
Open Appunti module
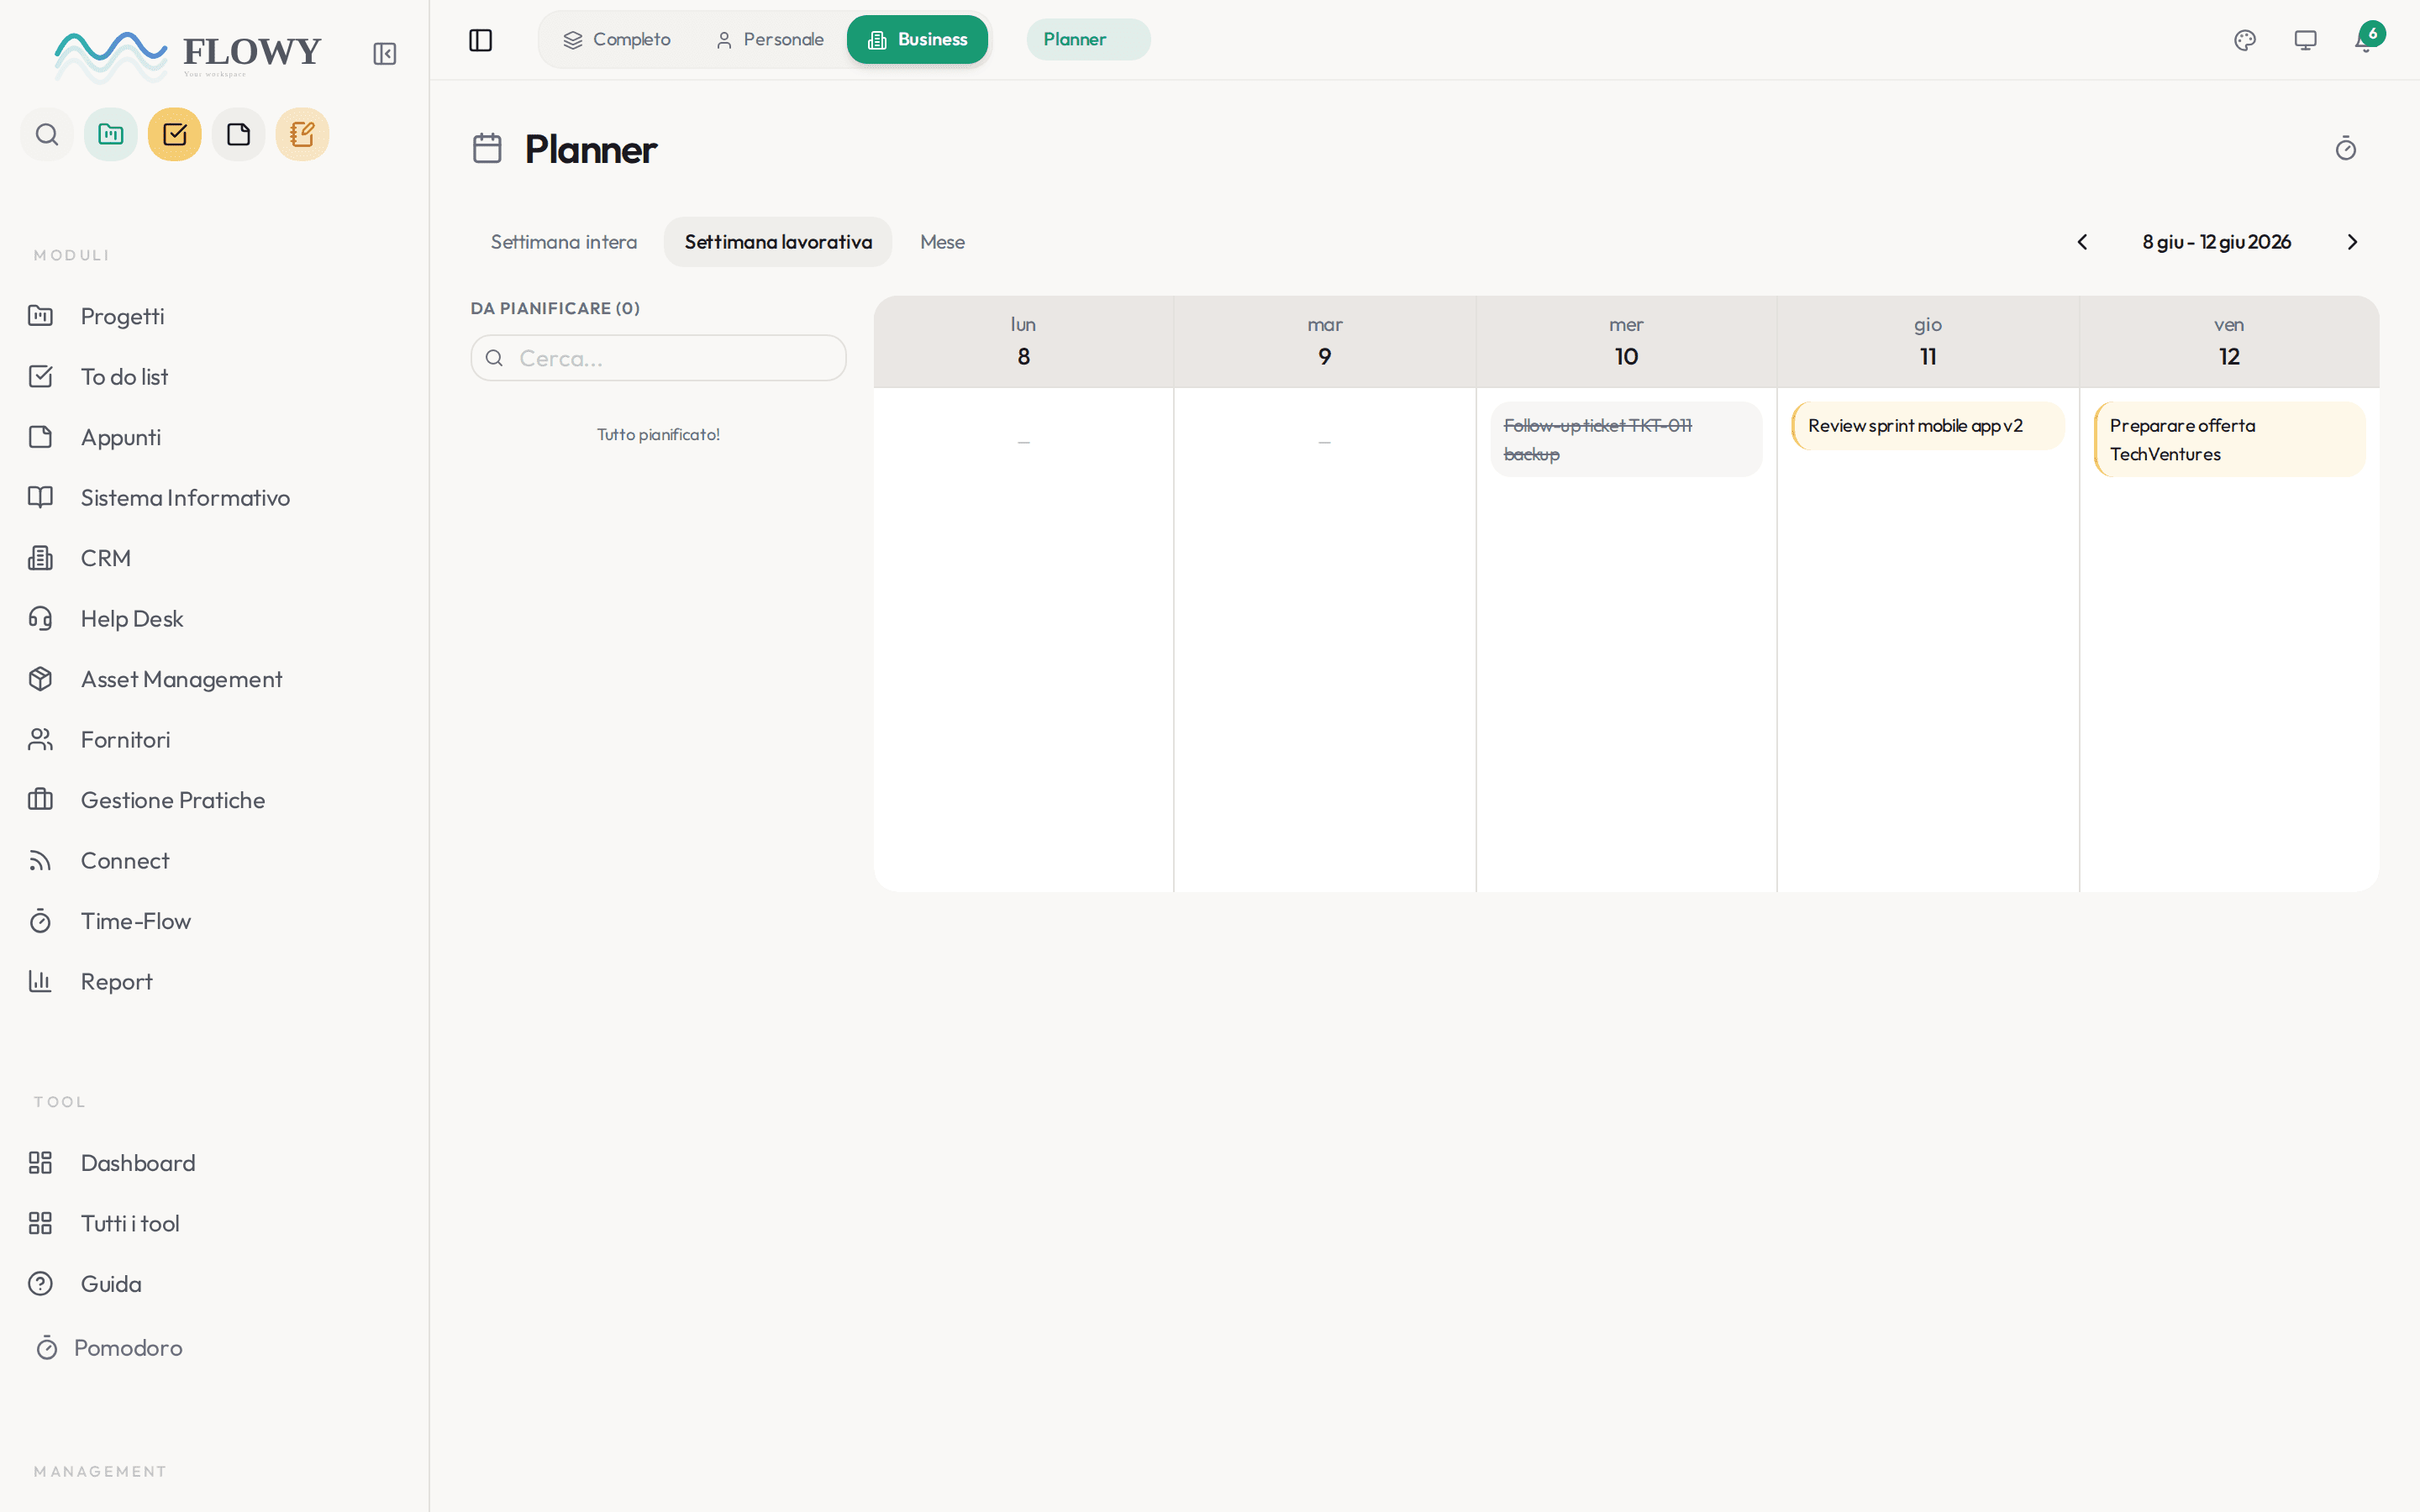[214, 437]
